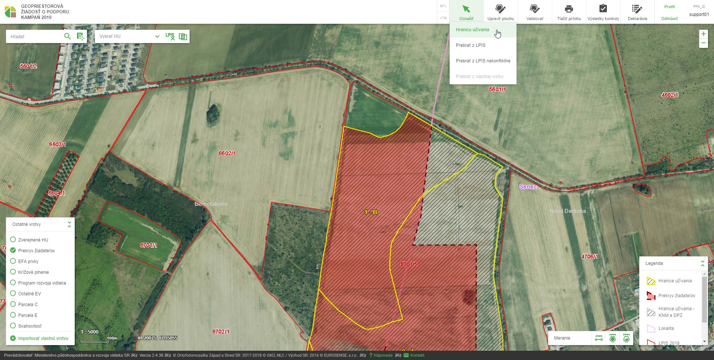Open the Kontakt link
This screenshot has height=360, width=714.
(x=417, y=355)
